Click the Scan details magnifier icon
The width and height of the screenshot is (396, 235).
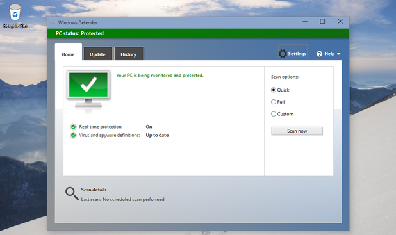click(x=72, y=193)
